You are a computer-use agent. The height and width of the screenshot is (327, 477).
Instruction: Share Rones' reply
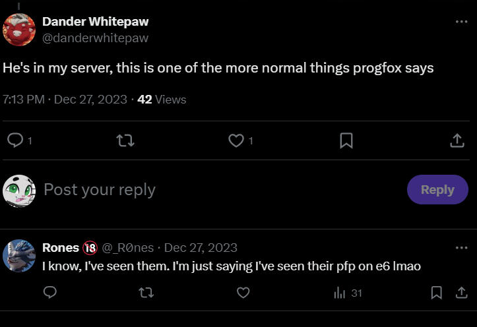pyautogui.click(x=457, y=293)
